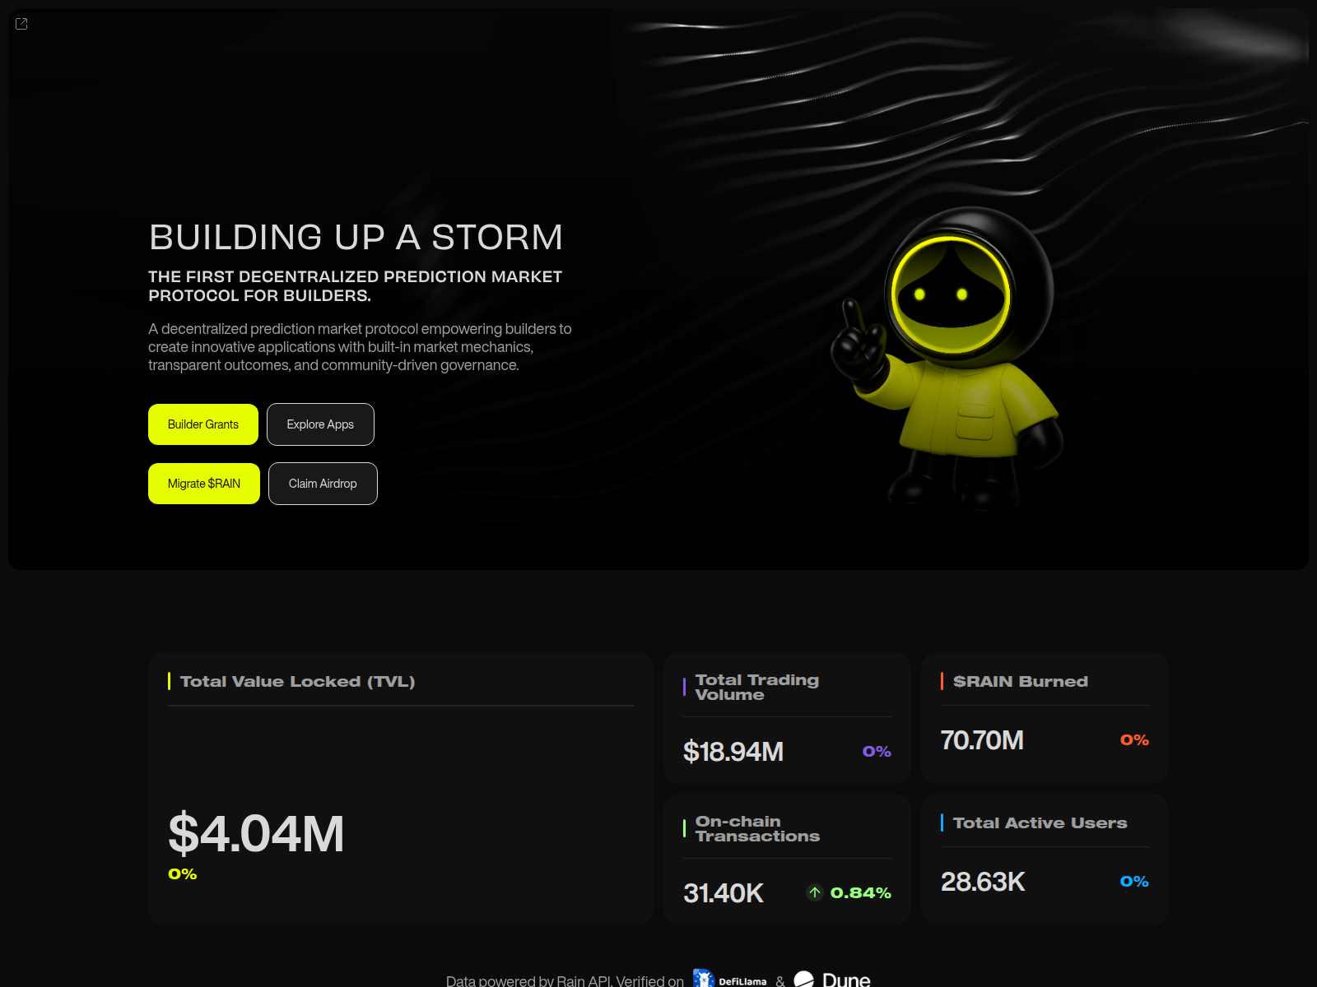Screen dimensions: 1317x987
Task: Click the Total Value Locked (TVL) title
Action: (297, 681)
